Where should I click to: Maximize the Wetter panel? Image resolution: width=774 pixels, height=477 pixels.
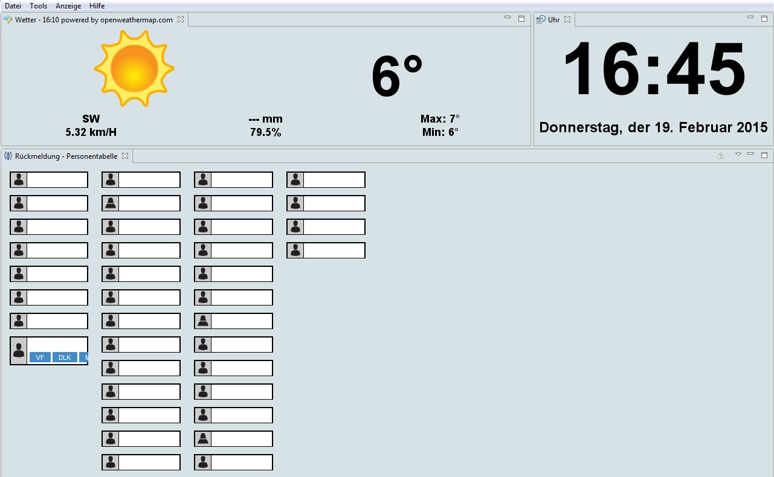point(521,19)
